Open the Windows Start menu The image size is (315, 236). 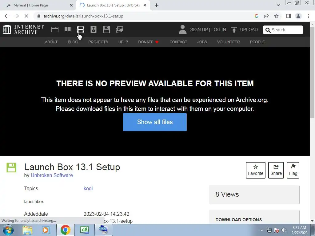point(8,230)
